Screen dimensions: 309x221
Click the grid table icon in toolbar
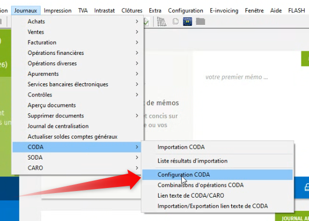(162, 21)
